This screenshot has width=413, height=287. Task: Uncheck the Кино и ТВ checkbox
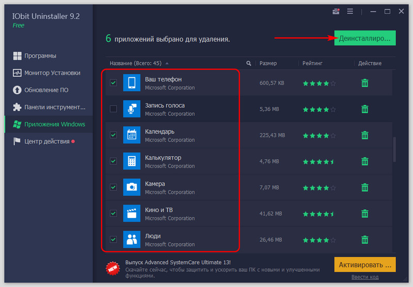coord(113,213)
